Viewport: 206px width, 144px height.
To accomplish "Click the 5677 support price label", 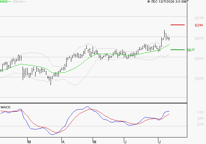I will [x=191, y=50].
